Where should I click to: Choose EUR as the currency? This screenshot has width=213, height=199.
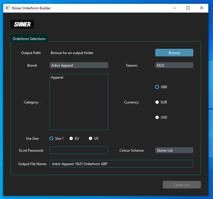click(x=157, y=102)
